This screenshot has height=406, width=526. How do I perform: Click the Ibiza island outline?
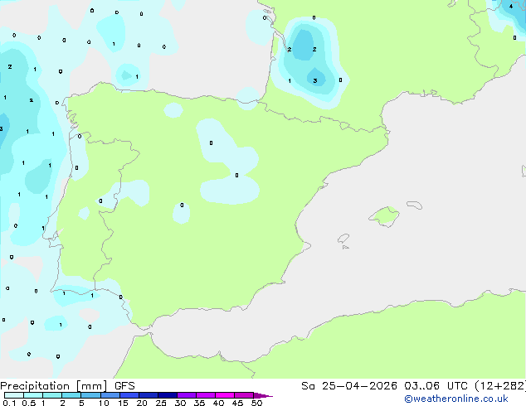click(343, 239)
